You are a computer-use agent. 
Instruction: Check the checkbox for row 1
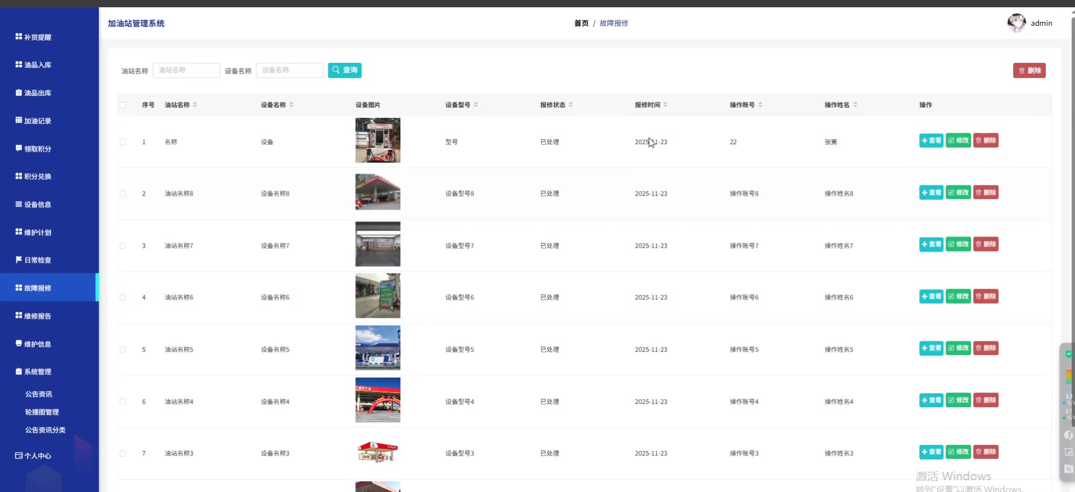(123, 142)
